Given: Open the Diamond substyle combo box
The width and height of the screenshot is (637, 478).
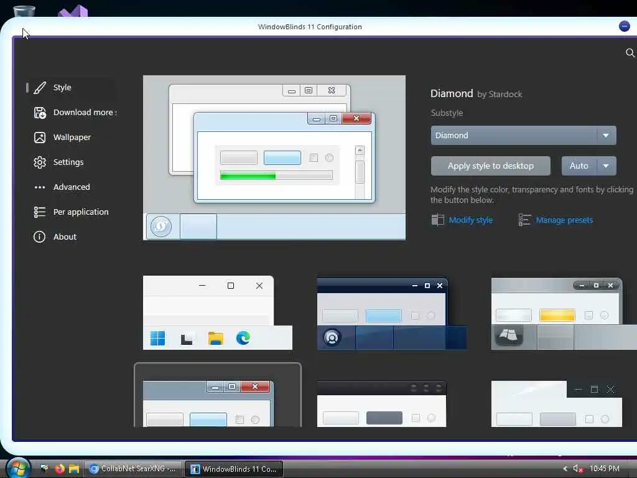Looking at the screenshot, I should coord(523,135).
